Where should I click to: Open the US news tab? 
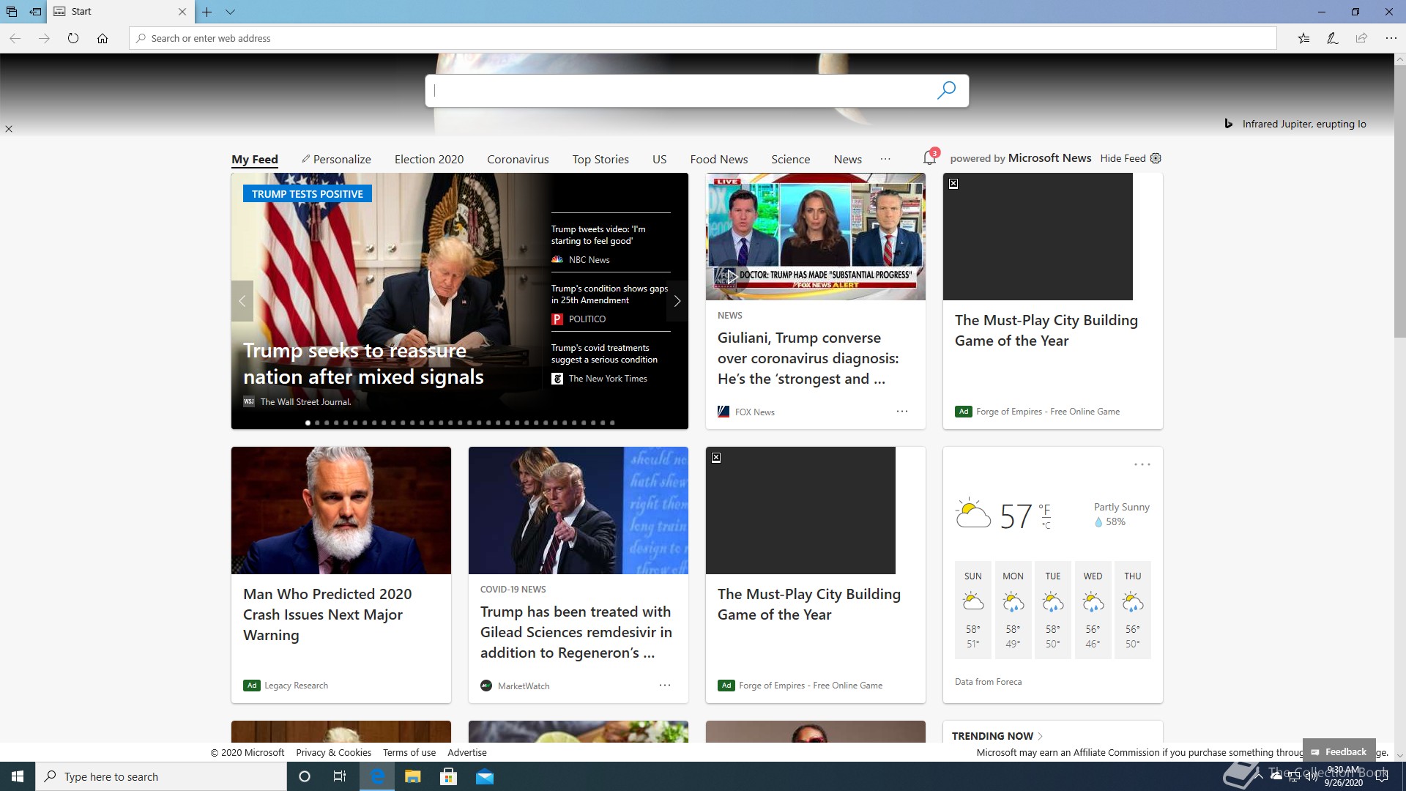[659, 159]
